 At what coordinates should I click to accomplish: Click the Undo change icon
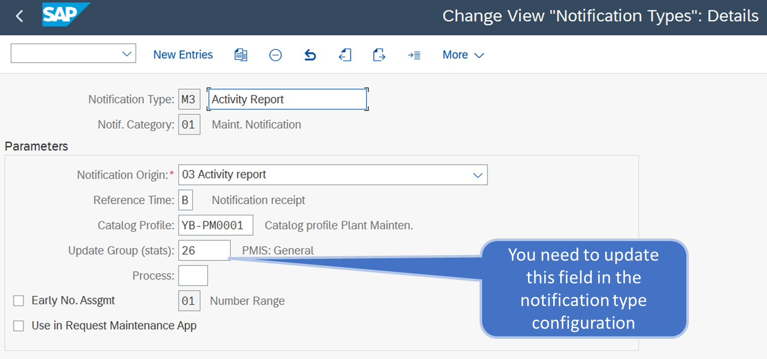(x=309, y=54)
